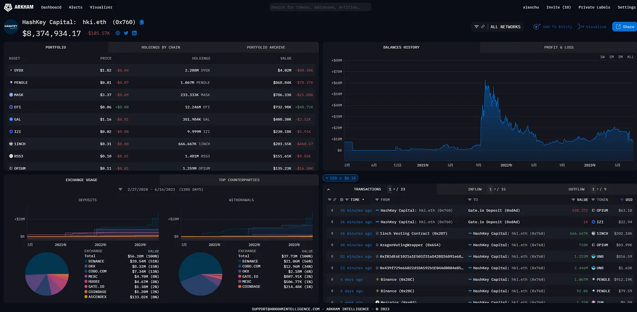Click BINANCE color swatch in deposits legend

pyautogui.click(x=86, y=262)
